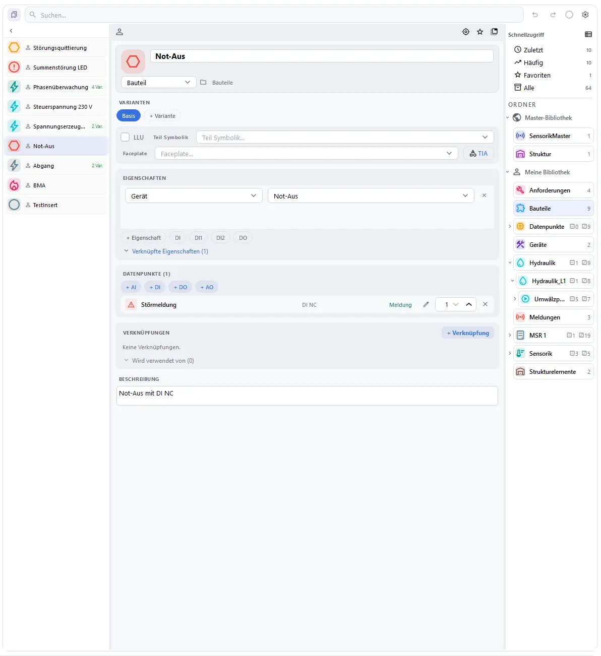
Task: Open SensorikMaster folder
Action: [x=553, y=136]
